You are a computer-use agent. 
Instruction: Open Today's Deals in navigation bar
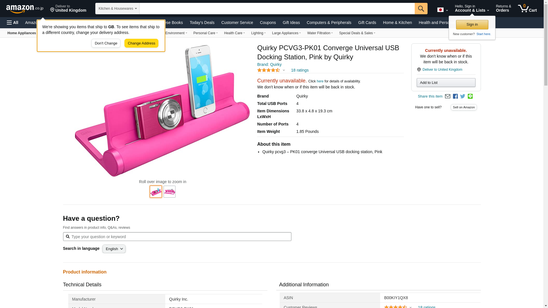click(x=202, y=23)
